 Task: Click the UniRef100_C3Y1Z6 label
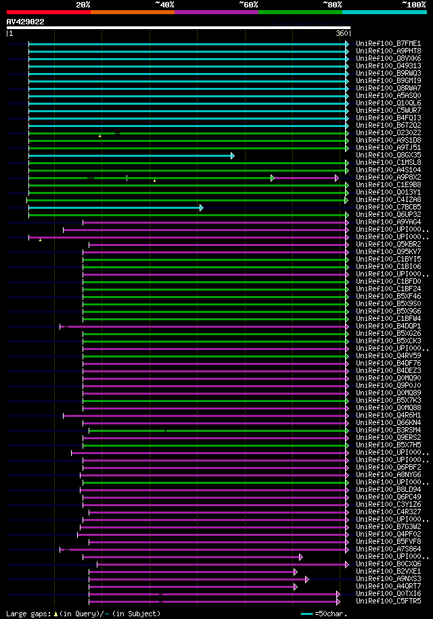(388, 505)
